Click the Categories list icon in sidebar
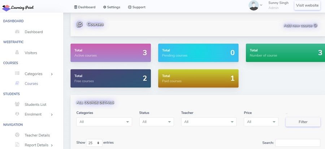This screenshot has width=325, height=149. (17, 73)
